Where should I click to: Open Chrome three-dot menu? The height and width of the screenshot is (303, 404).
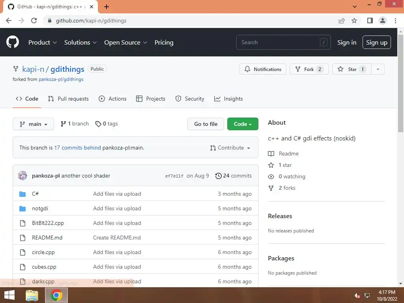click(395, 21)
